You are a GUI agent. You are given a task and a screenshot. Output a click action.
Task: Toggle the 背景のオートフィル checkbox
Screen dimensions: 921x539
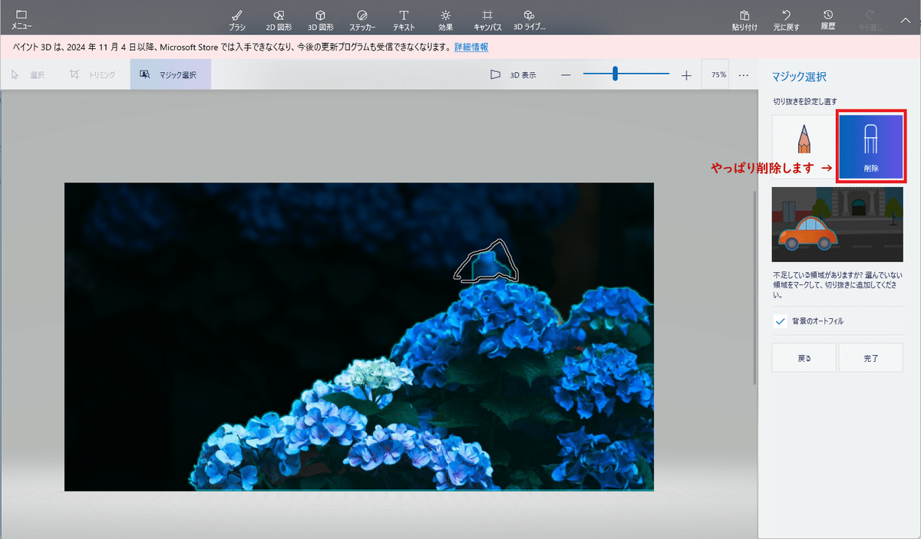(x=781, y=321)
